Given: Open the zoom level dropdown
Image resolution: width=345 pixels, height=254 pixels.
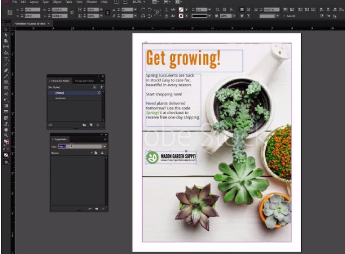Looking at the screenshot, I should click(x=144, y=2).
